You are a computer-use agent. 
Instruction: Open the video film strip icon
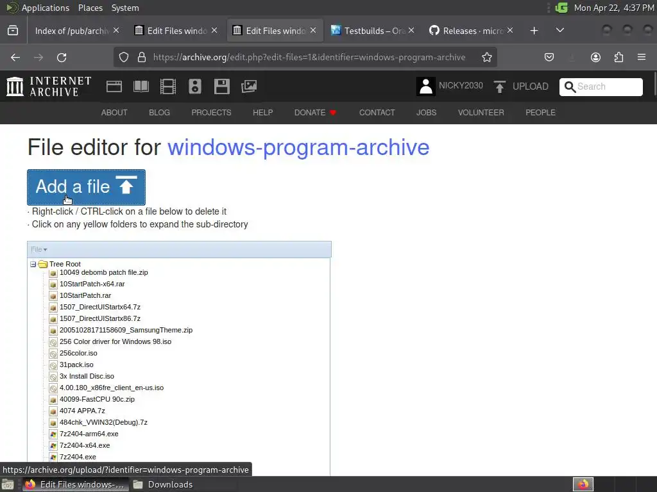168,86
